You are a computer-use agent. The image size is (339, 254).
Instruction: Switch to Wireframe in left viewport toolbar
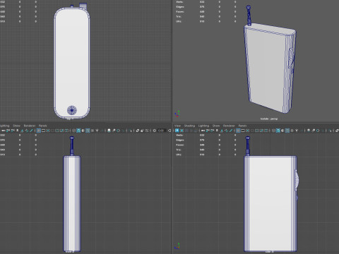tap(73, 131)
